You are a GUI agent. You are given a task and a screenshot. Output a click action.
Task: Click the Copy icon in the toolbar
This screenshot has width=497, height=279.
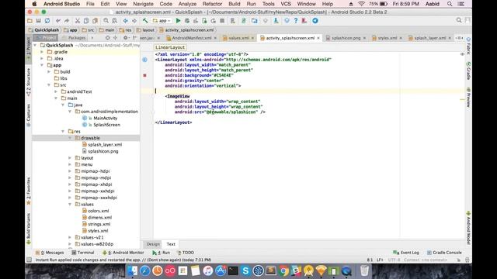[x=86, y=21]
